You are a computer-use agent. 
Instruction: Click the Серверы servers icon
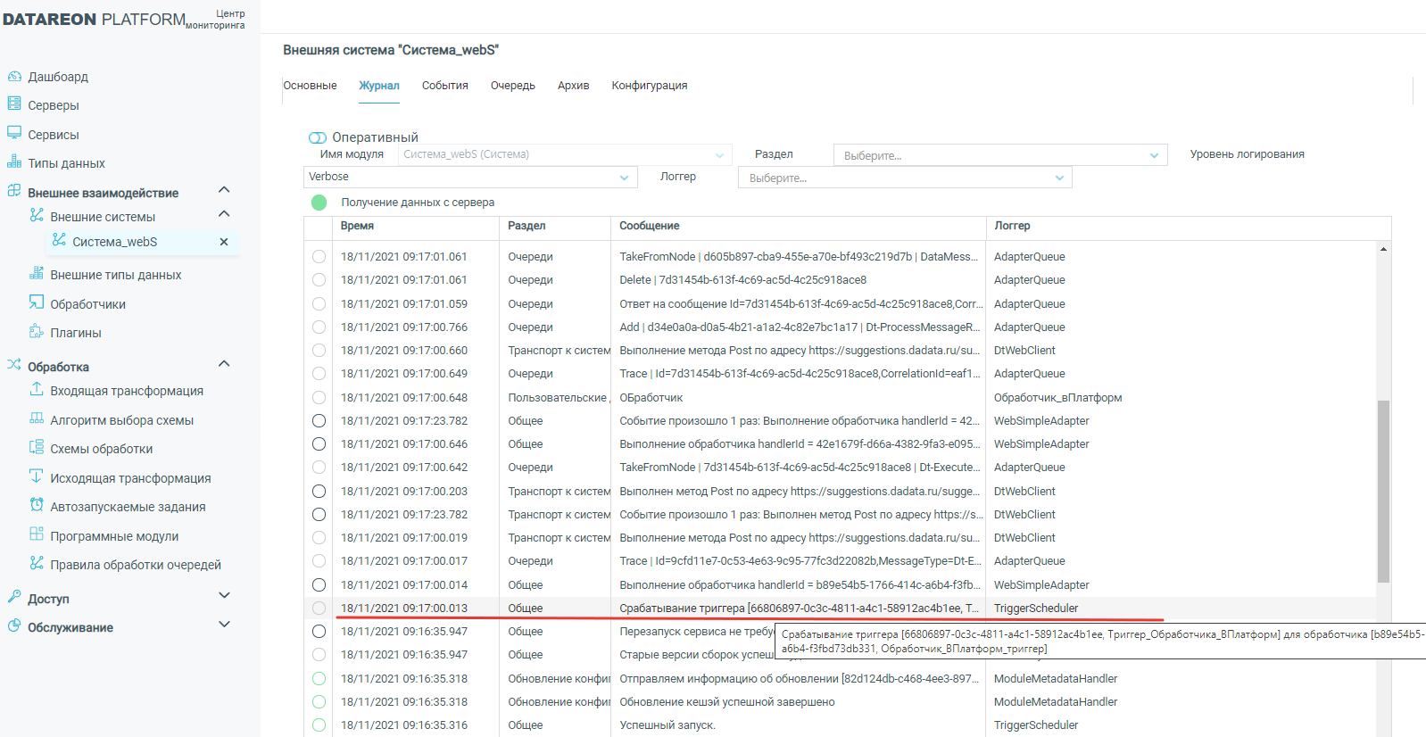(14, 104)
